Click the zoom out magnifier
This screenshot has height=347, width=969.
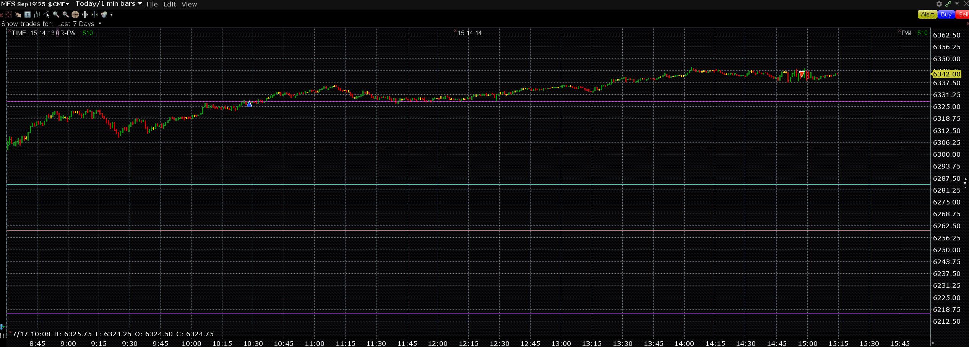click(65, 15)
